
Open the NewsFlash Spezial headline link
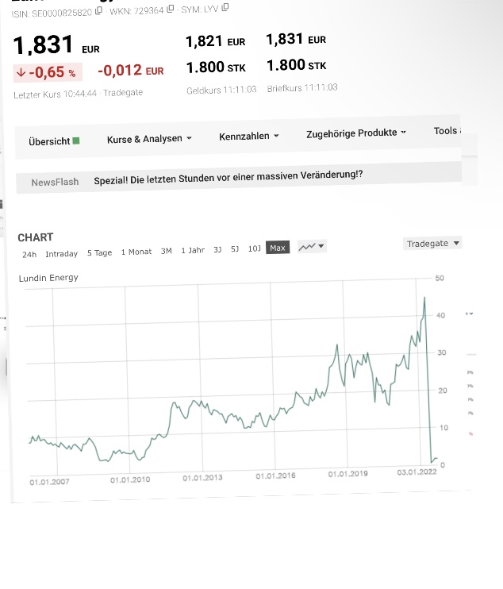228,176
